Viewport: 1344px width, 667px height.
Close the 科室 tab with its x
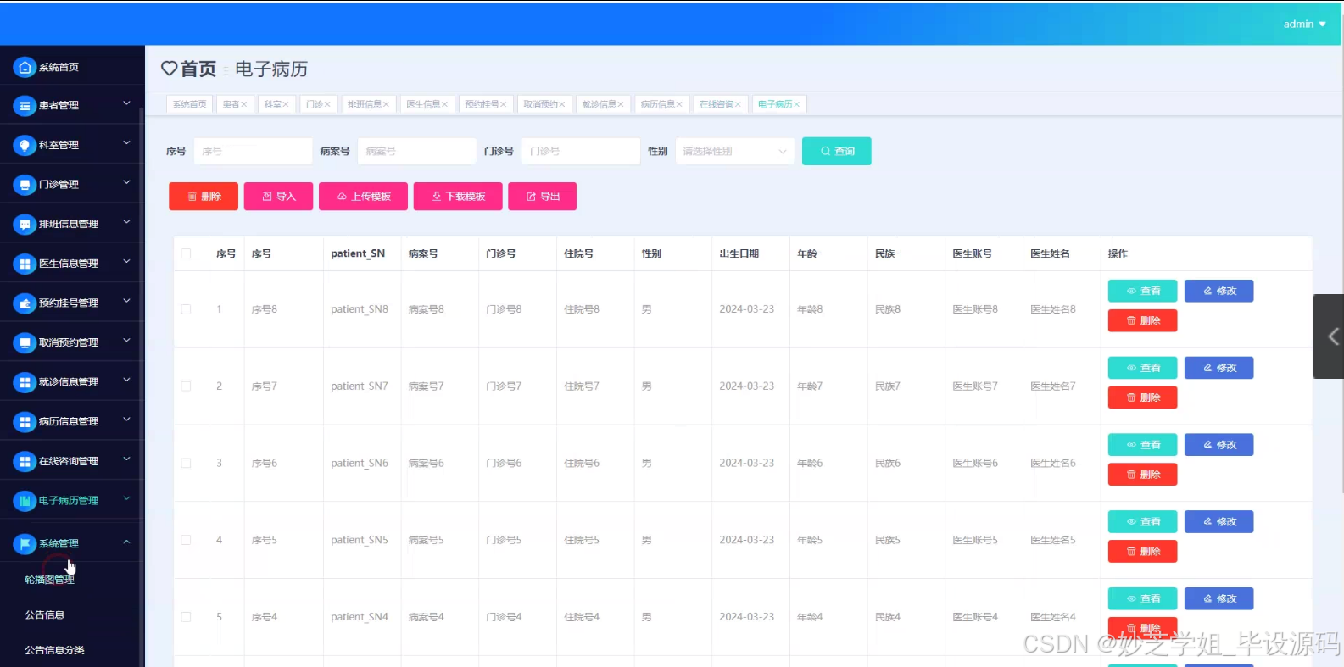point(286,104)
